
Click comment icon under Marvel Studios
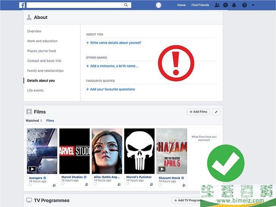click(x=63, y=184)
